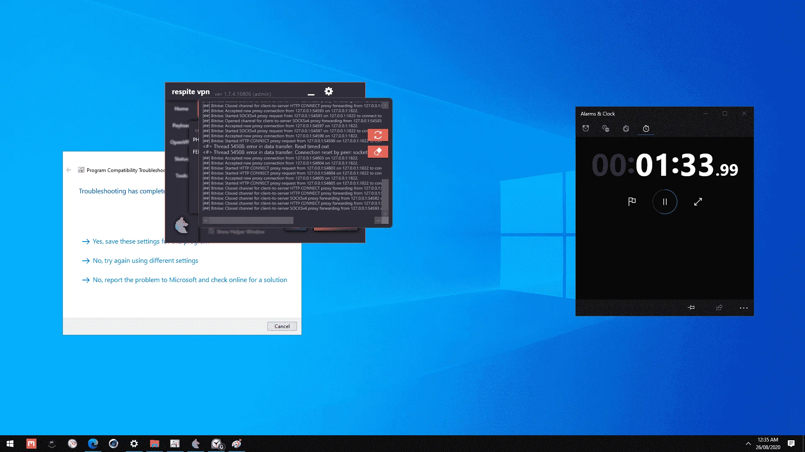The height and width of the screenshot is (452, 805).
Task: Switch to Alarms & Clock taskbar icon
Action: (x=216, y=444)
